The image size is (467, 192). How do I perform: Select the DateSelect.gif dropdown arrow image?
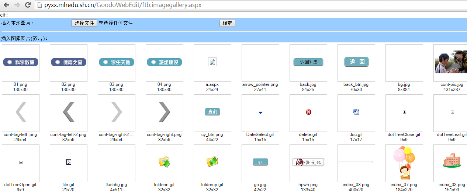[x=260, y=112]
